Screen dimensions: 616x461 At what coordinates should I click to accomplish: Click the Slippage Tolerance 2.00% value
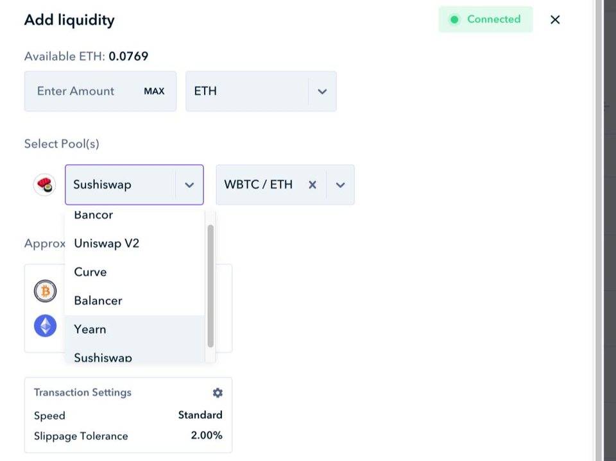(x=207, y=436)
